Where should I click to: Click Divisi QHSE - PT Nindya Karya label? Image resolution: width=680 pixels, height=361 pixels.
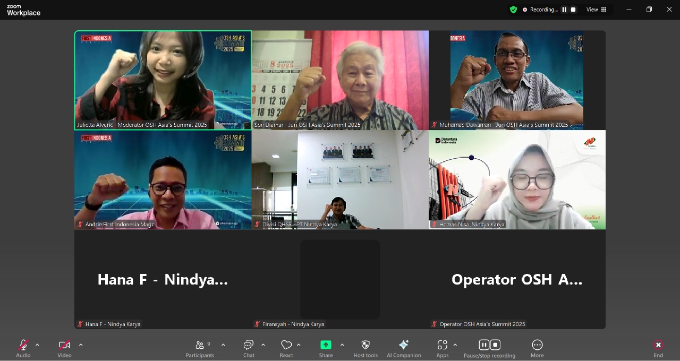click(x=300, y=225)
